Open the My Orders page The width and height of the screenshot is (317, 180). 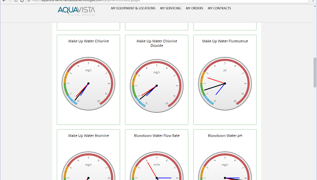point(194,8)
